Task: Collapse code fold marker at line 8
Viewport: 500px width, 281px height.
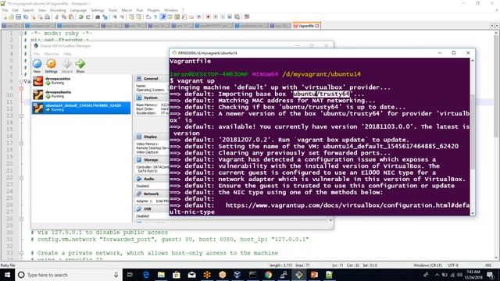Action: click(21, 81)
